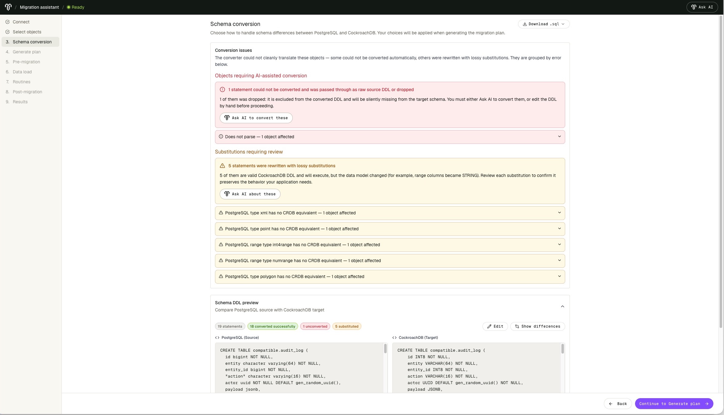Image resolution: width=724 pixels, height=415 pixels.
Task: Click the 18 converted successfully badge
Action: point(272,326)
